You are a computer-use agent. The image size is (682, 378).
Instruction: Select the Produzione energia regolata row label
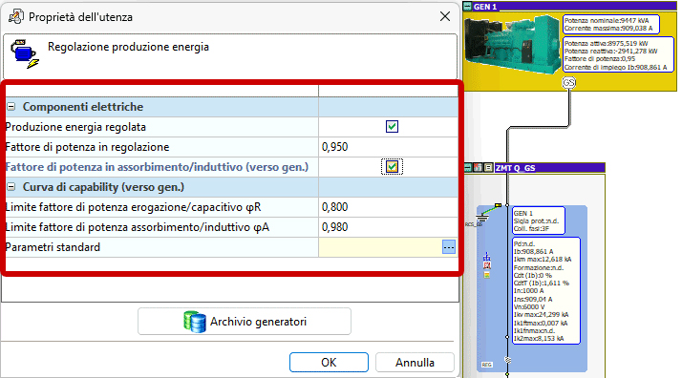75,127
